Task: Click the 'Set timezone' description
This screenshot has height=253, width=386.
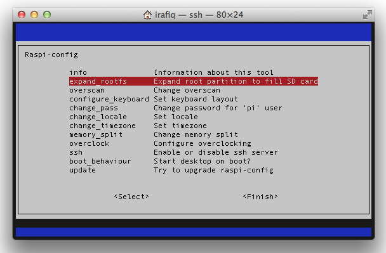Action: (180, 126)
